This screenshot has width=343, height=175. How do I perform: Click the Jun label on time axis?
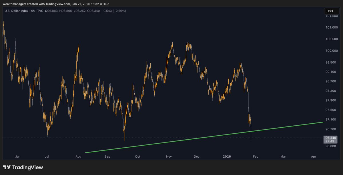tap(18, 156)
